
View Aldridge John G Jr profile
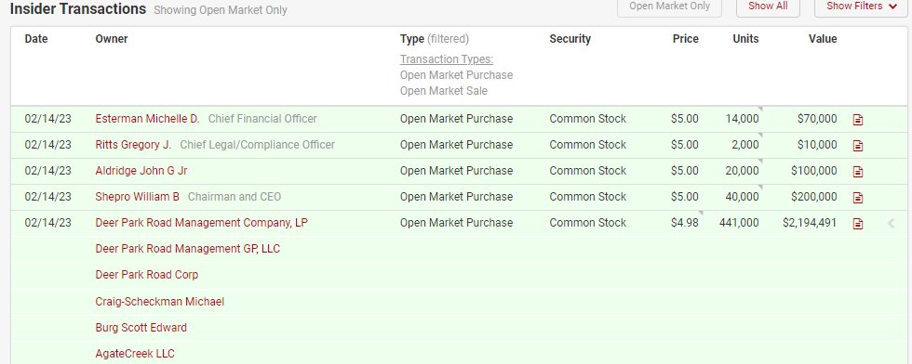point(141,171)
